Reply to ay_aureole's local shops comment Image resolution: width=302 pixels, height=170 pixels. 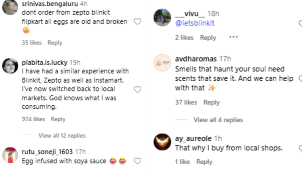click(x=204, y=162)
